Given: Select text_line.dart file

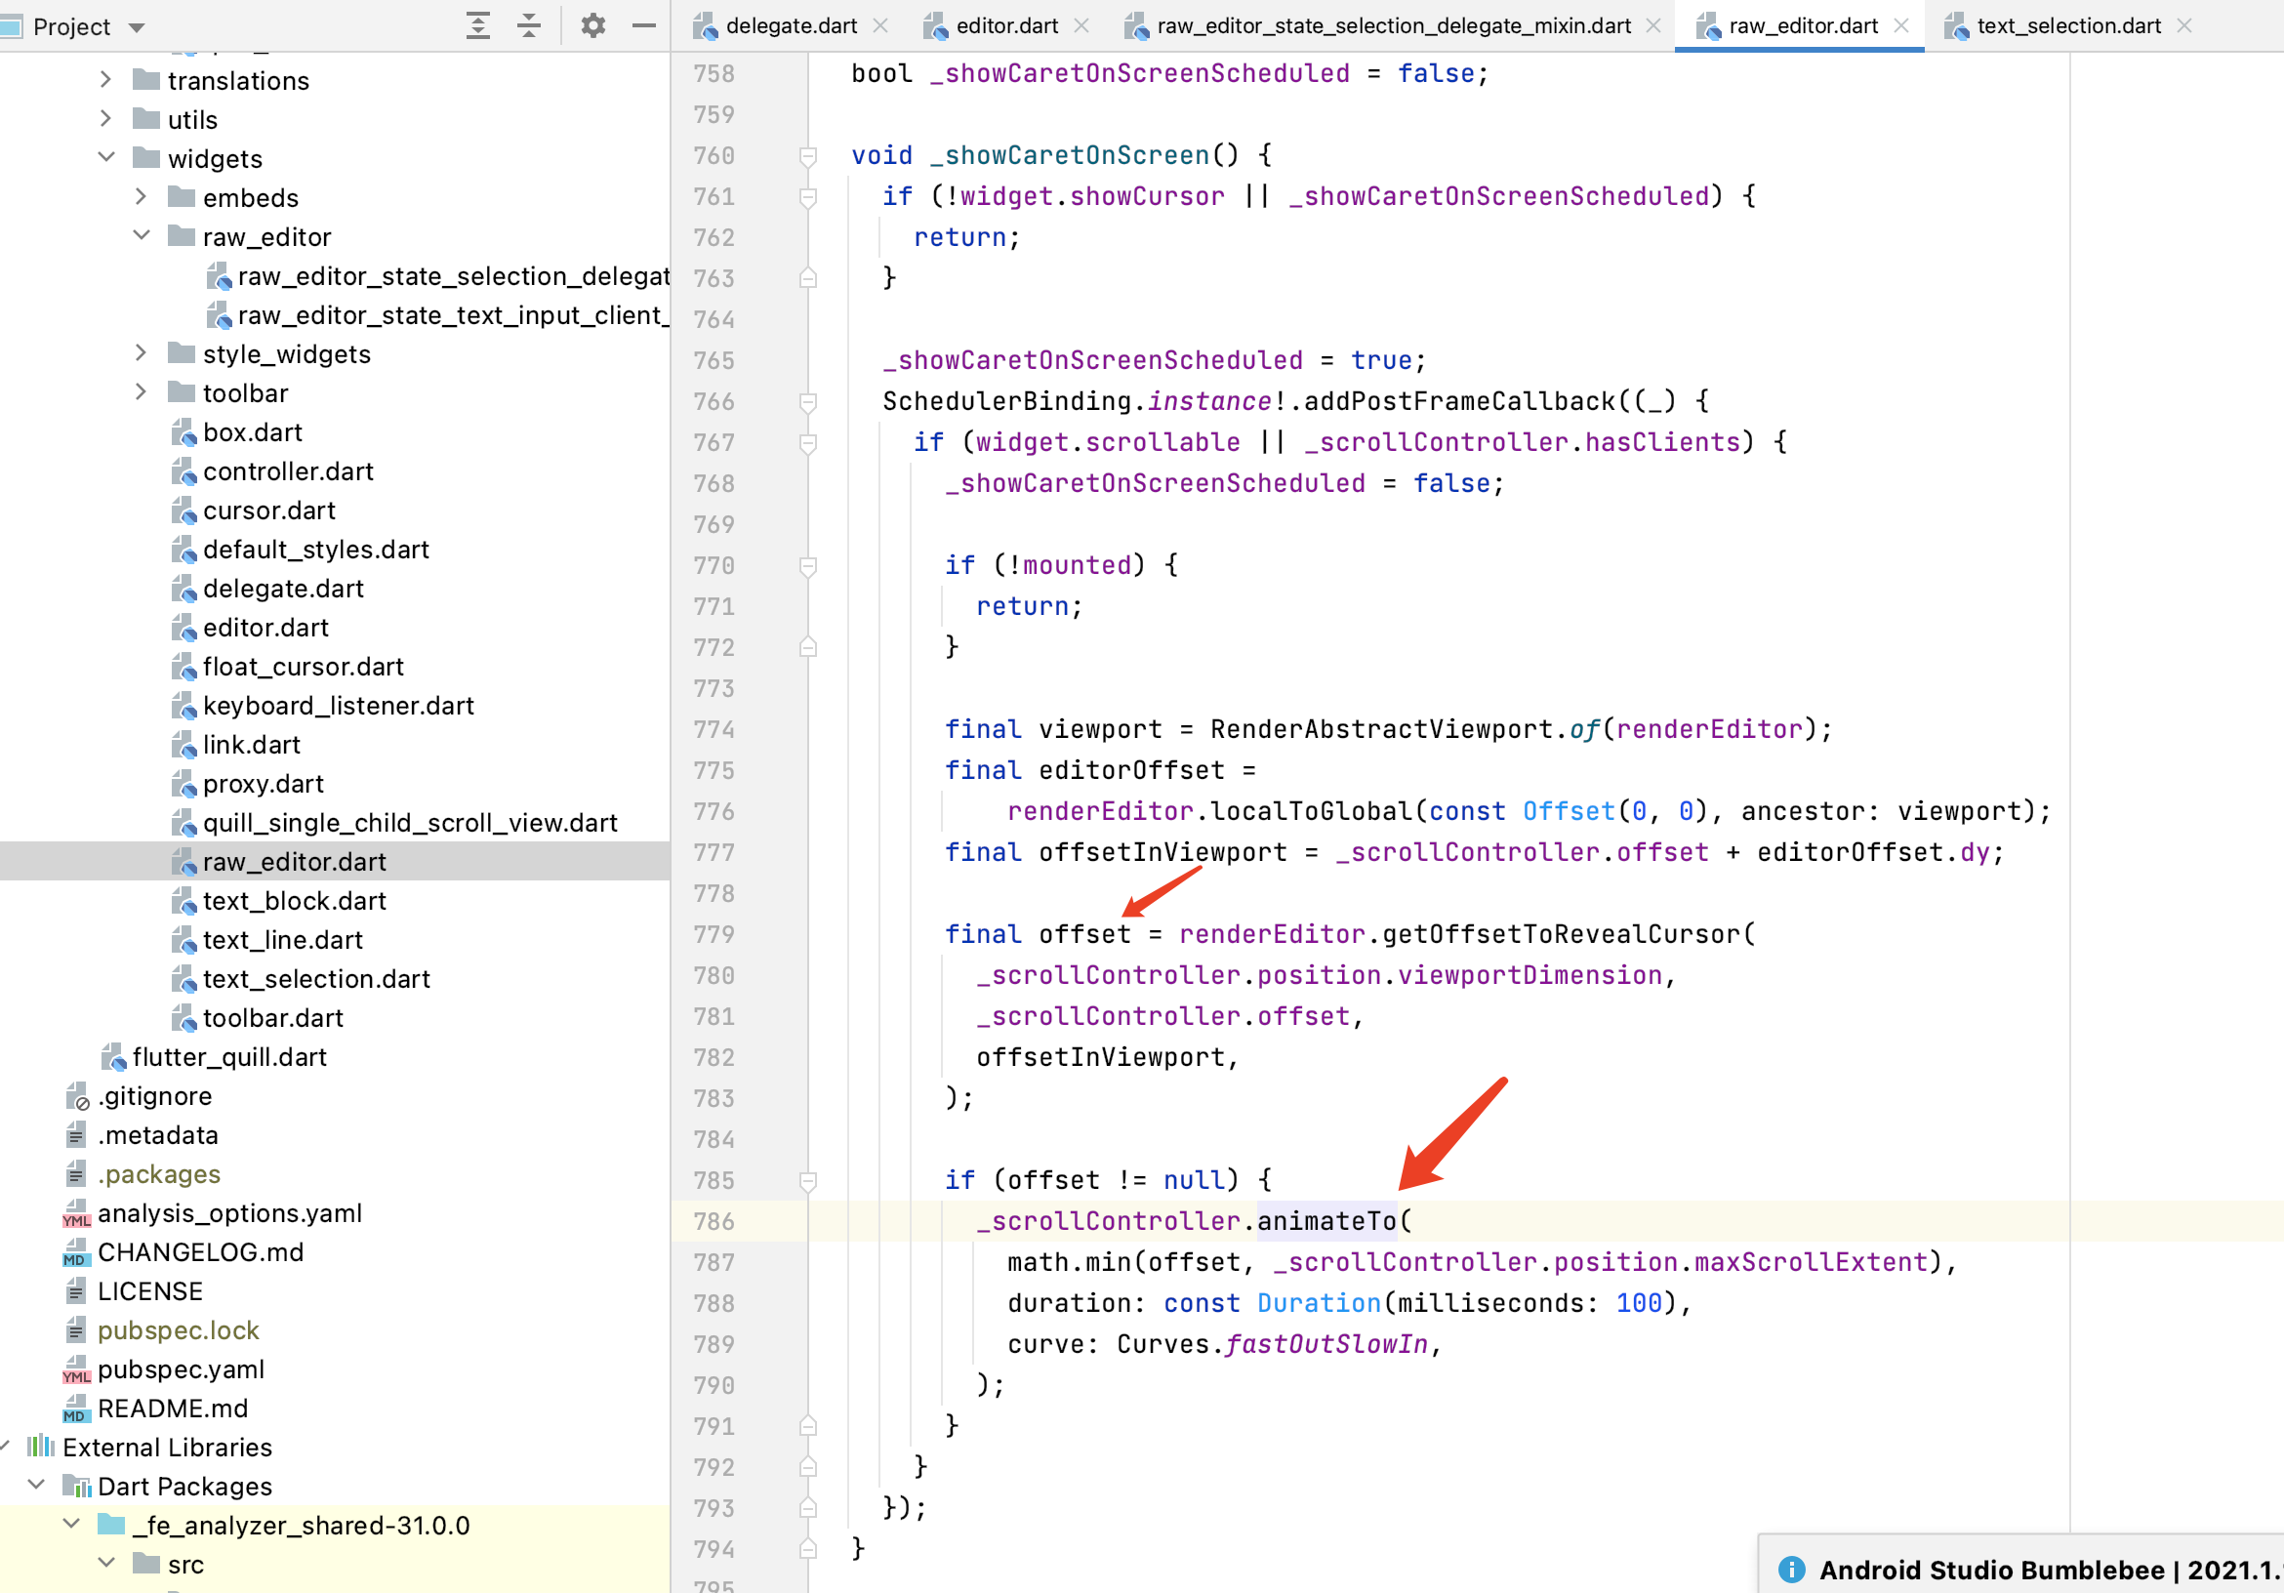Looking at the screenshot, I should tap(281, 939).
